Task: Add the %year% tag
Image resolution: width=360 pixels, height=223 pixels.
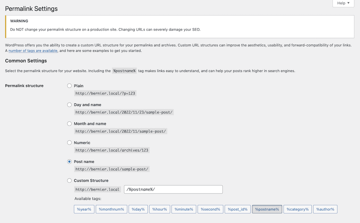Action: click(x=84, y=209)
